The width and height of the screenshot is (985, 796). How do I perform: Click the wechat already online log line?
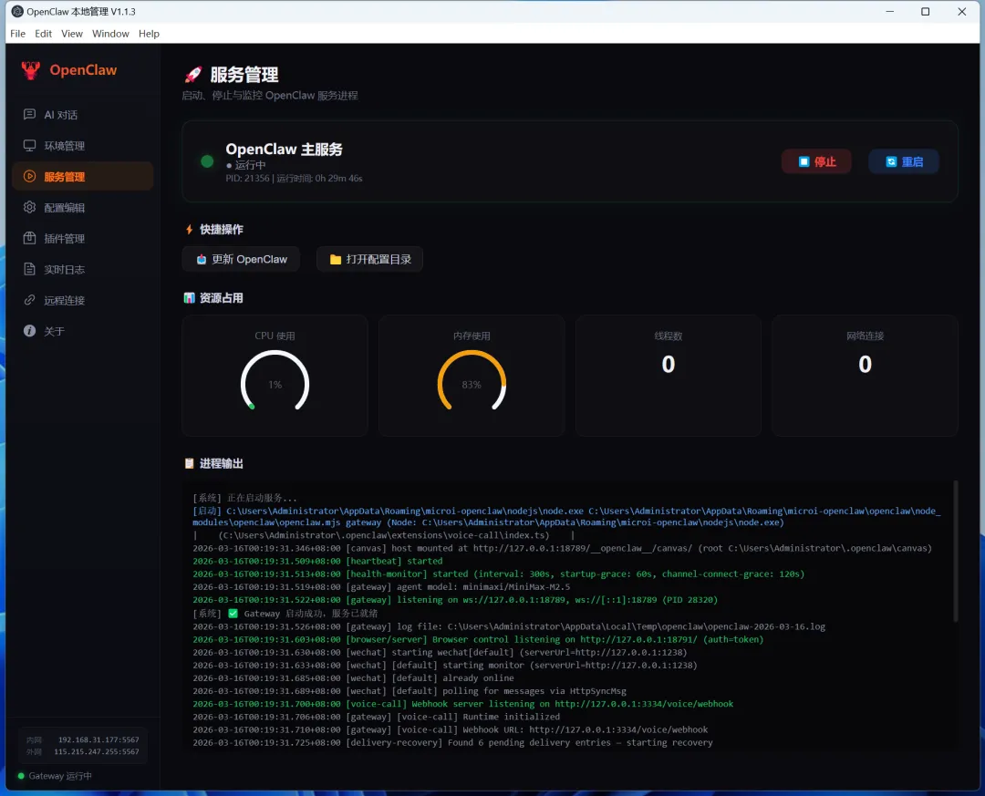click(353, 677)
